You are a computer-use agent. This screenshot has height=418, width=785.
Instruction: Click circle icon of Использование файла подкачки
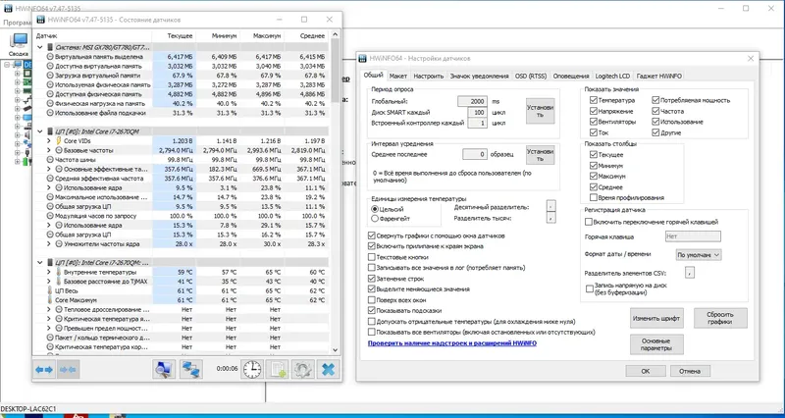pos(50,113)
